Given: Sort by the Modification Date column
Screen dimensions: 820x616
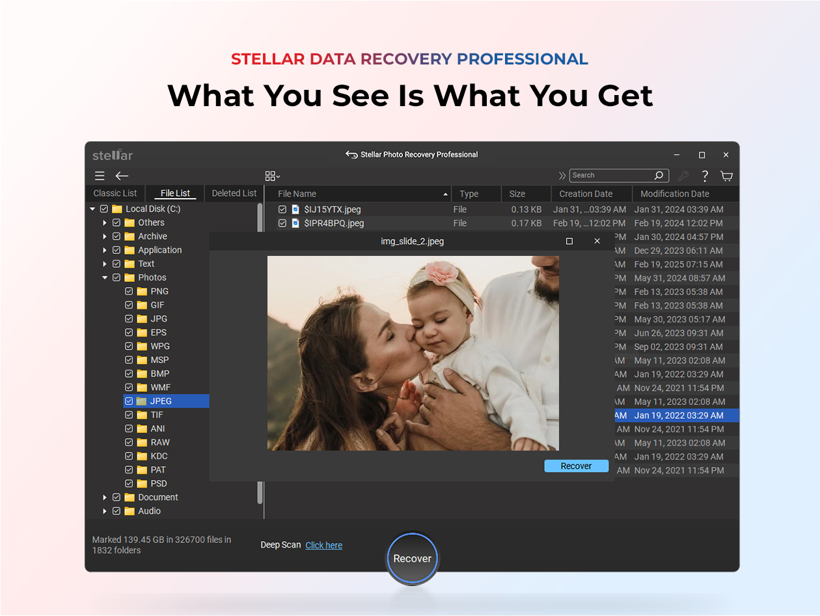Looking at the screenshot, I should pos(686,194).
